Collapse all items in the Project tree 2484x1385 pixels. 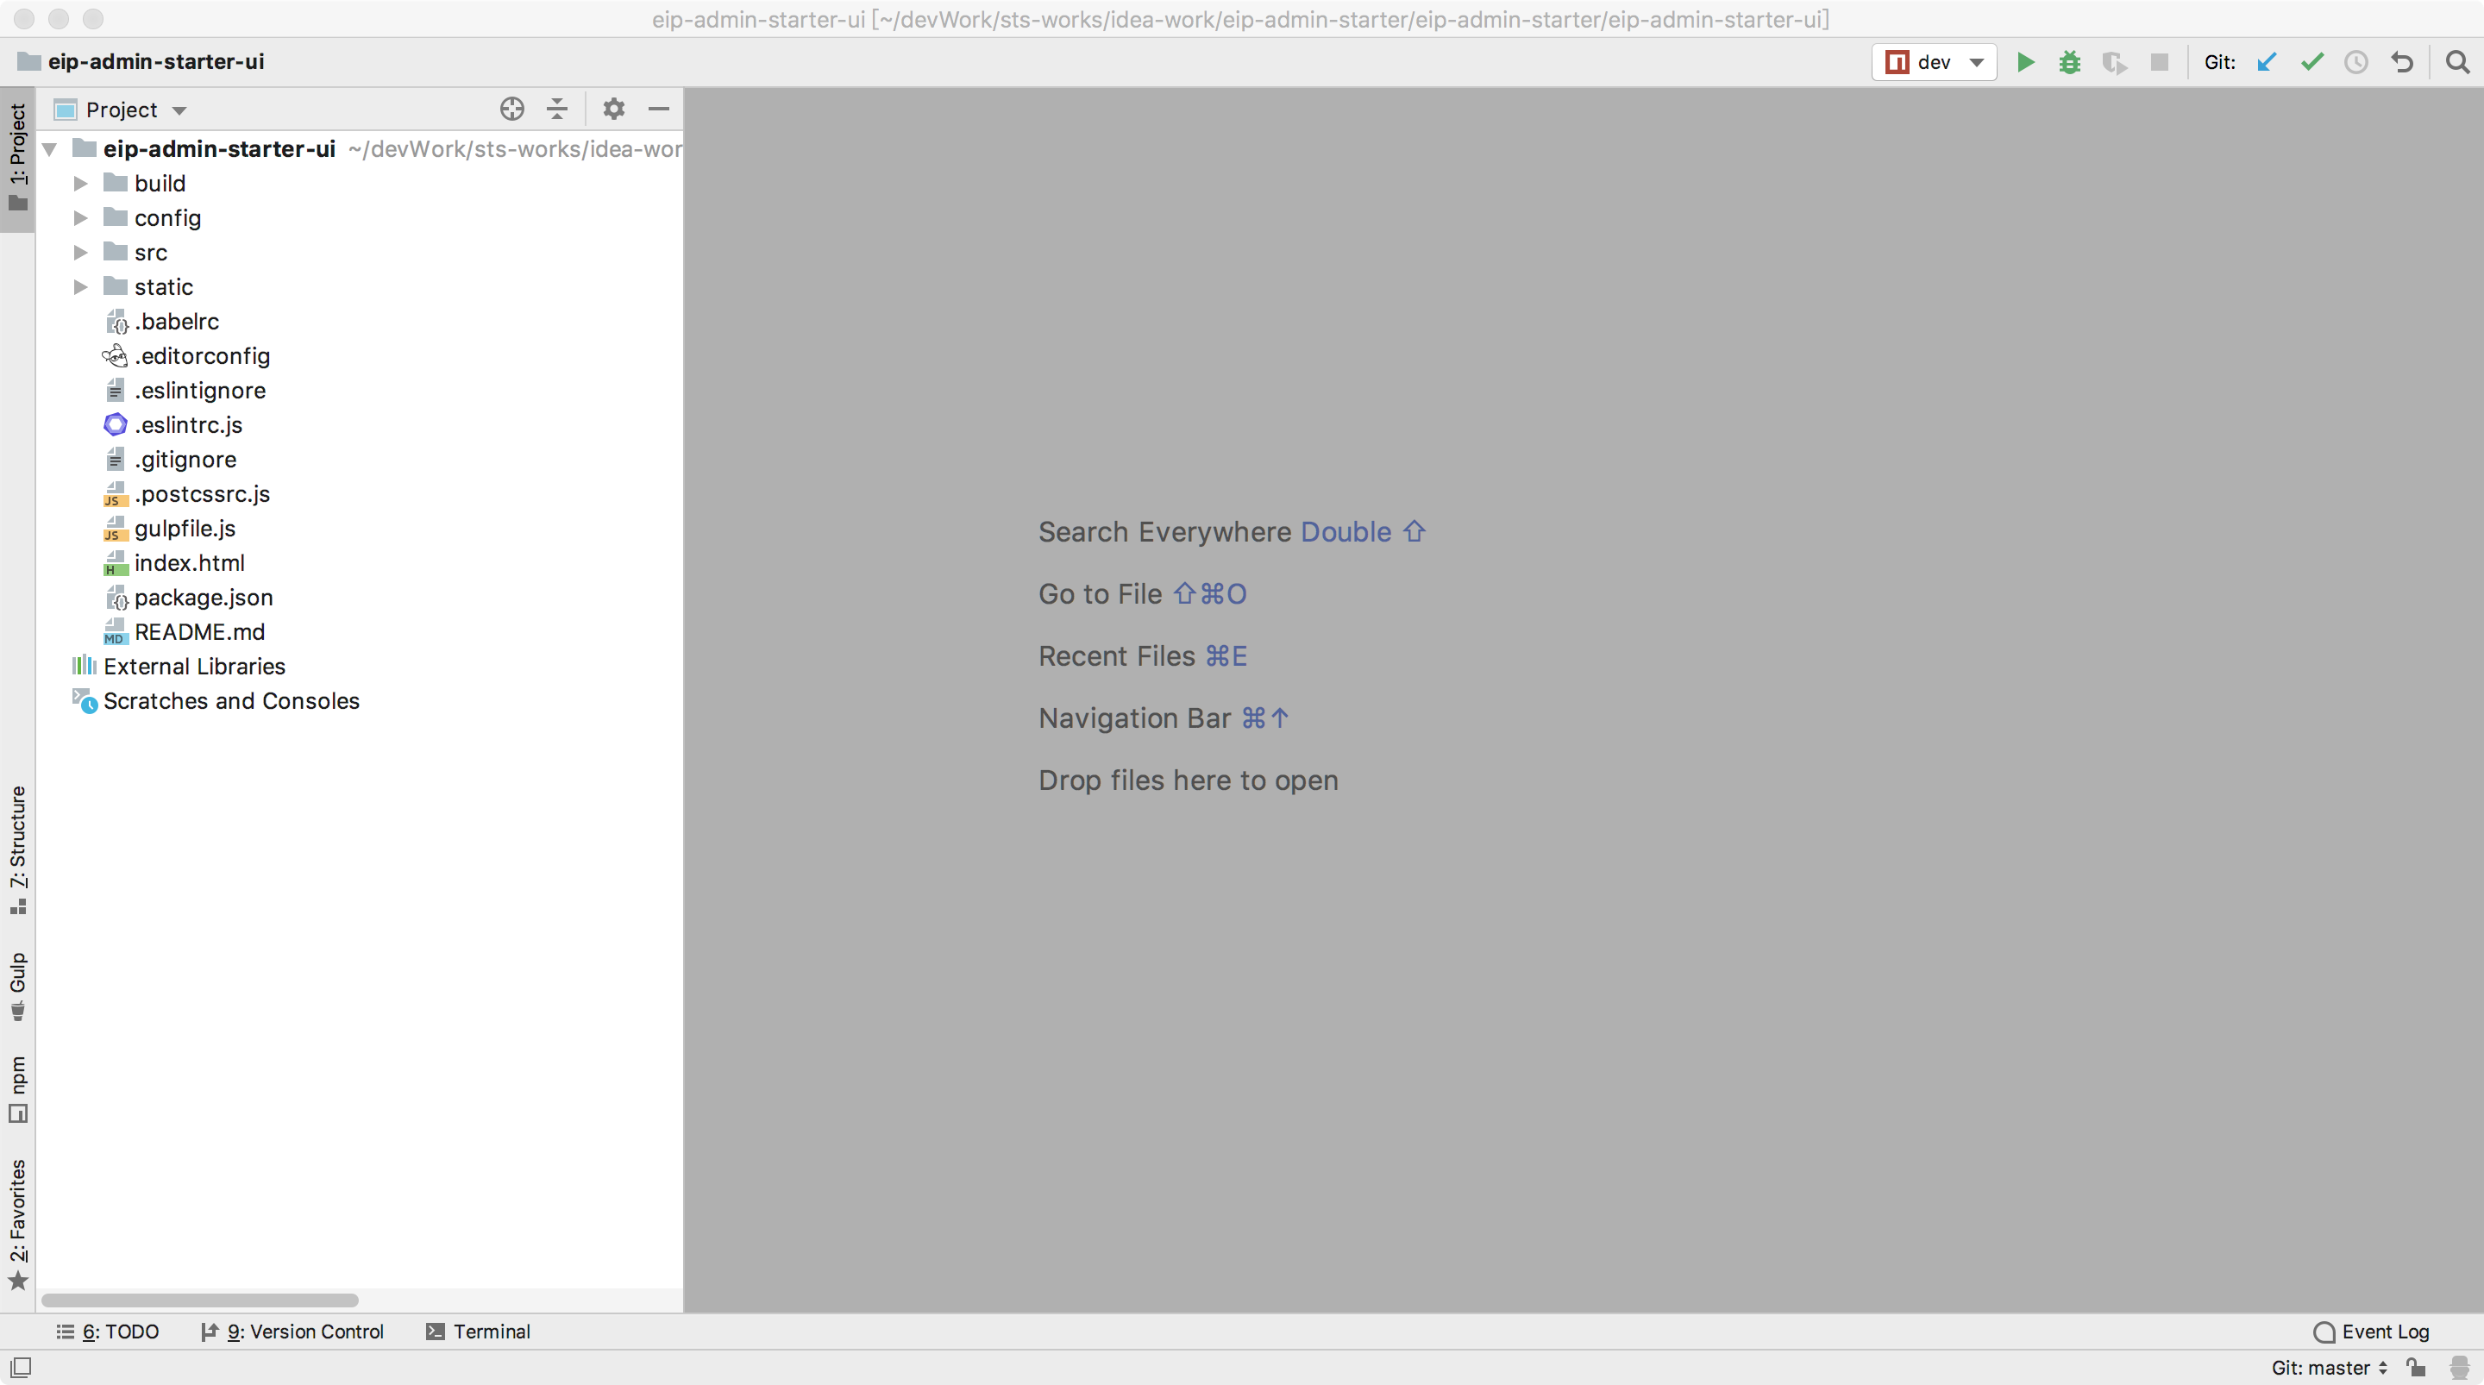coord(556,109)
